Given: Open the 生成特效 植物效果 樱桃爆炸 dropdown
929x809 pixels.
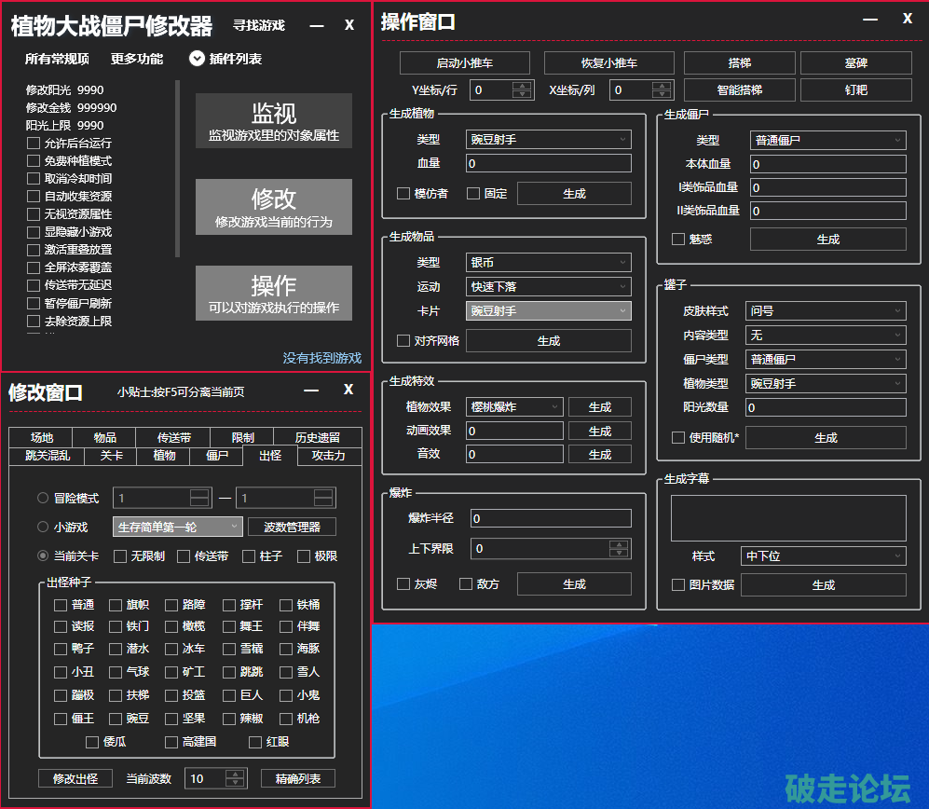Looking at the screenshot, I should pos(515,407).
